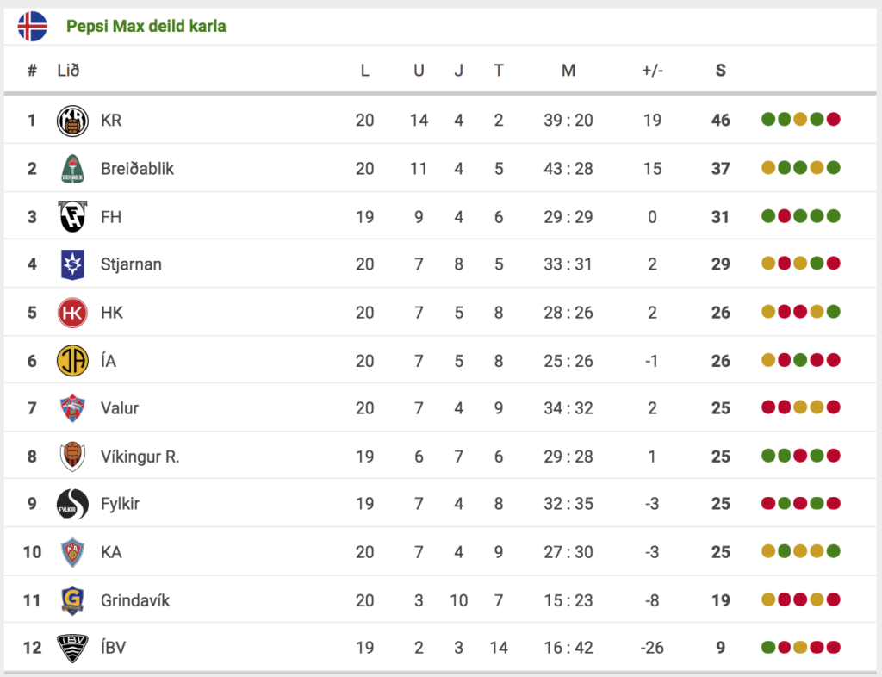882x677 pixels.
Task: Click KR's last red form dot
Action: tap(834, 119)
